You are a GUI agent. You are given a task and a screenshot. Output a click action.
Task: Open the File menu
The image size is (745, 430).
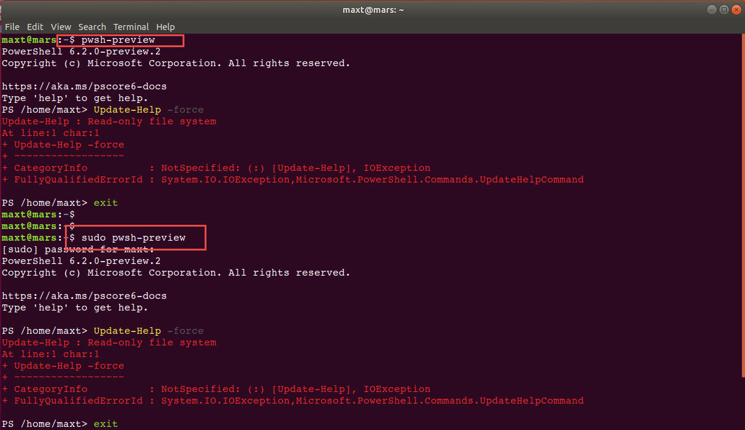(12, 26)
